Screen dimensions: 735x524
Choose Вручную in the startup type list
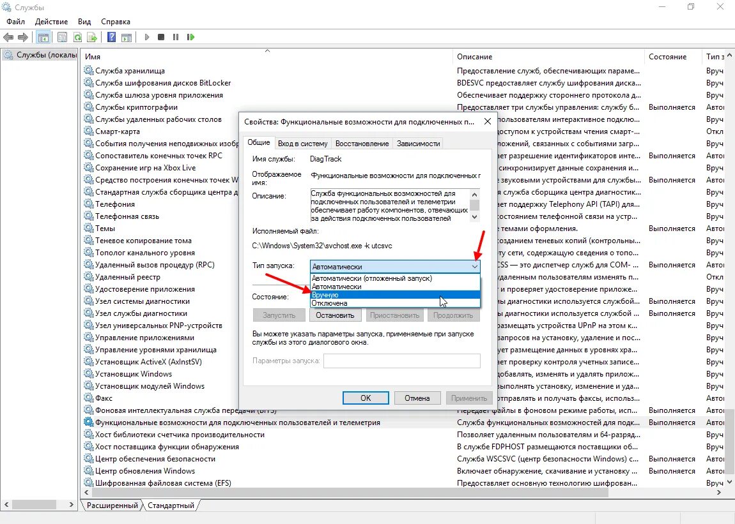coord(395,295)
